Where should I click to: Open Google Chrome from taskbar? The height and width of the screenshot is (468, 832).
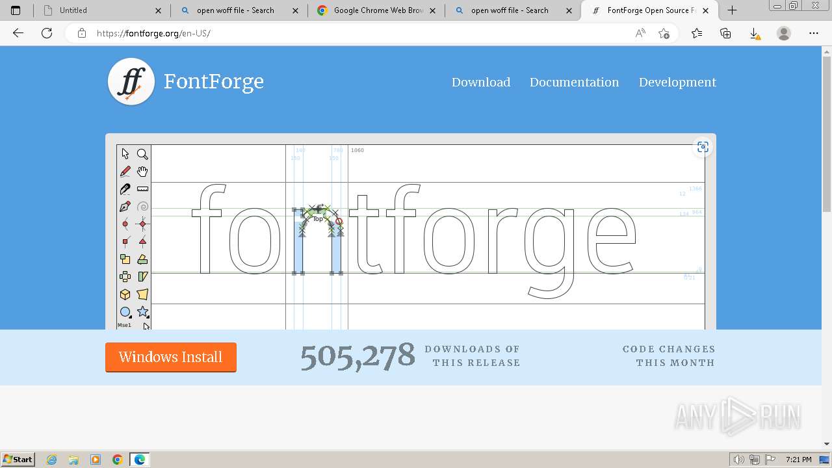click(118, 460)
